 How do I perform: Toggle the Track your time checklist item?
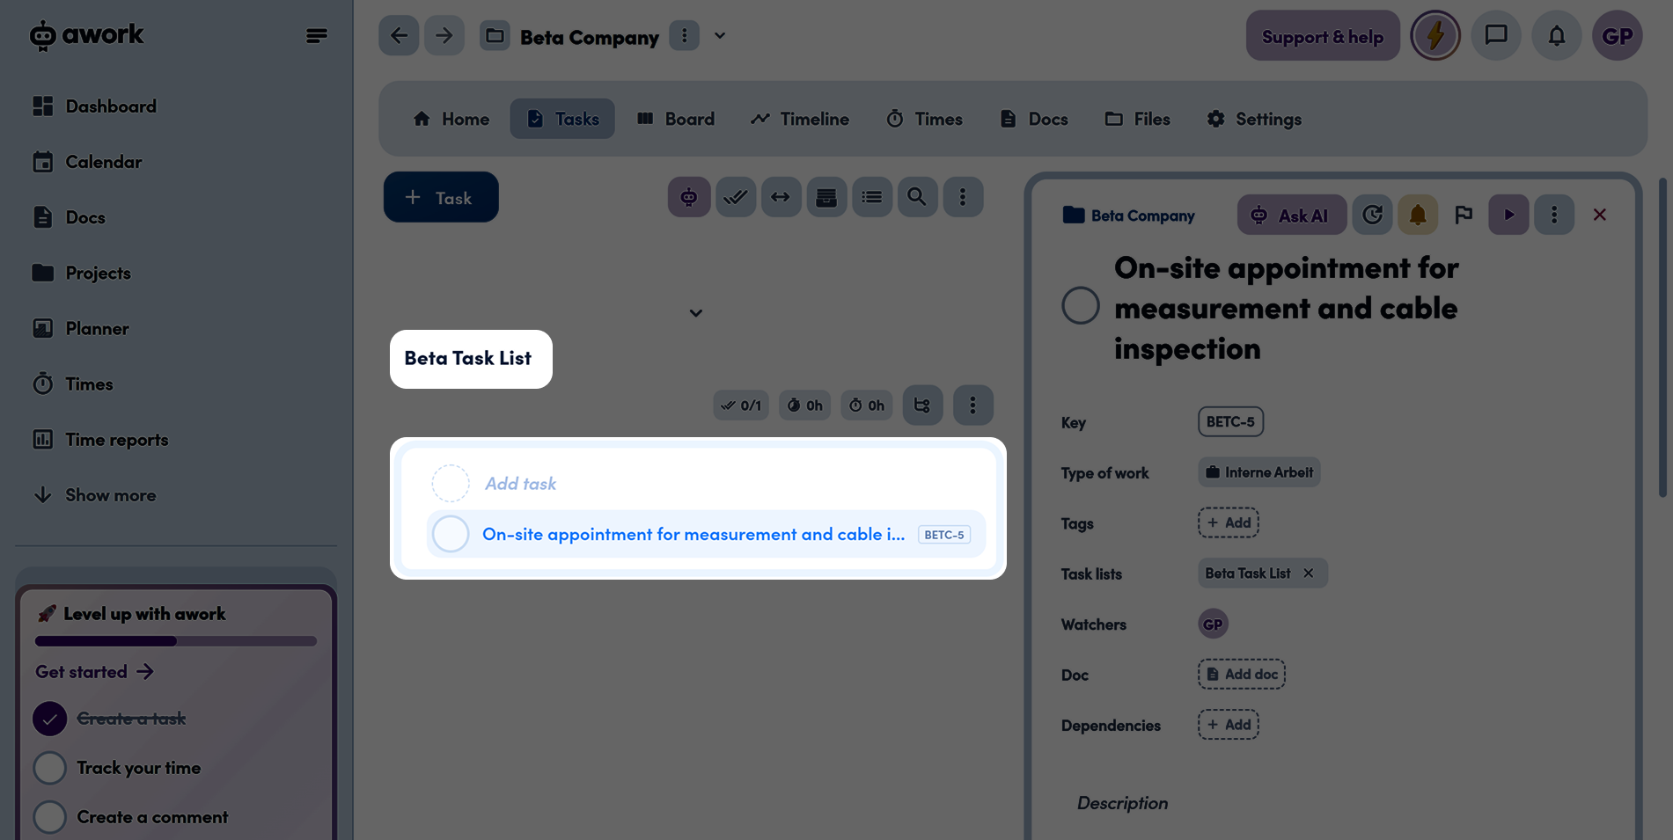[50, 768]
